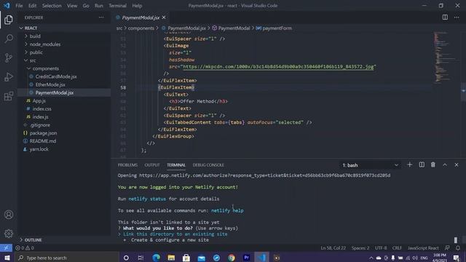466x262 pixels.
Task: Change CRLF line ending in status bar
Action: pyautogui.click(x=397, y=247)
